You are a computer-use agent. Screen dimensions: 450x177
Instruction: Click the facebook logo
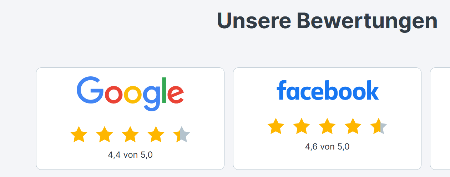coord(327,91)
